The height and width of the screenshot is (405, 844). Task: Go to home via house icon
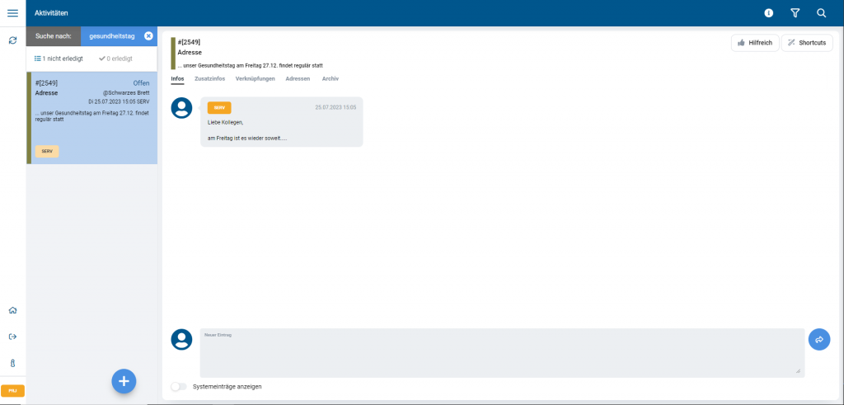pos(12,310)
